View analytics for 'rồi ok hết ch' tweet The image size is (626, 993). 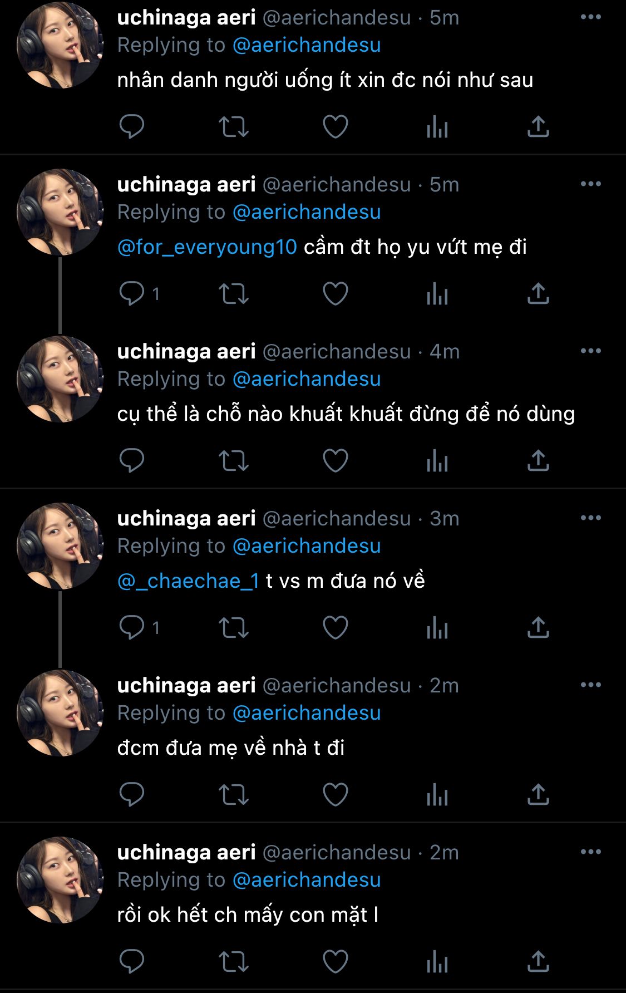tap(437, 962)
